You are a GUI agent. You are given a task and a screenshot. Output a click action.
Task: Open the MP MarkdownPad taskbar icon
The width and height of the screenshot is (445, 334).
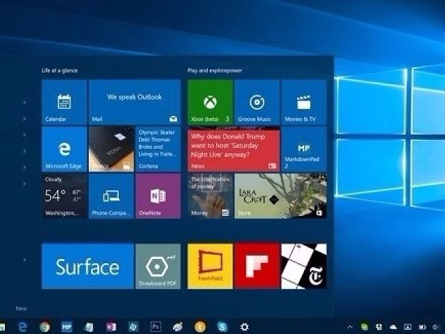(x=66, y=327)
